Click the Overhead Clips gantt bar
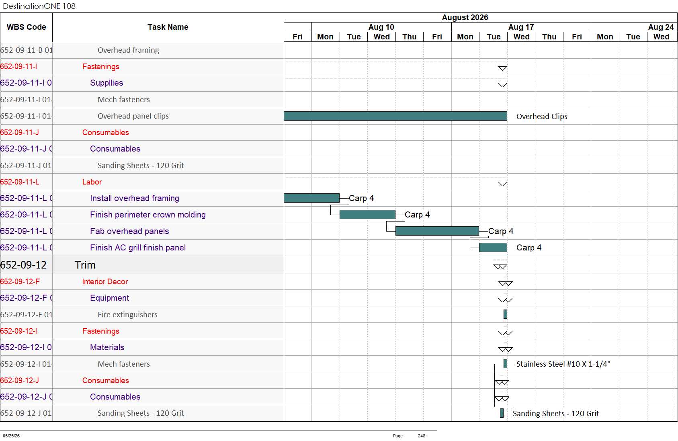The image size is (678, 441). coord(395,116)
